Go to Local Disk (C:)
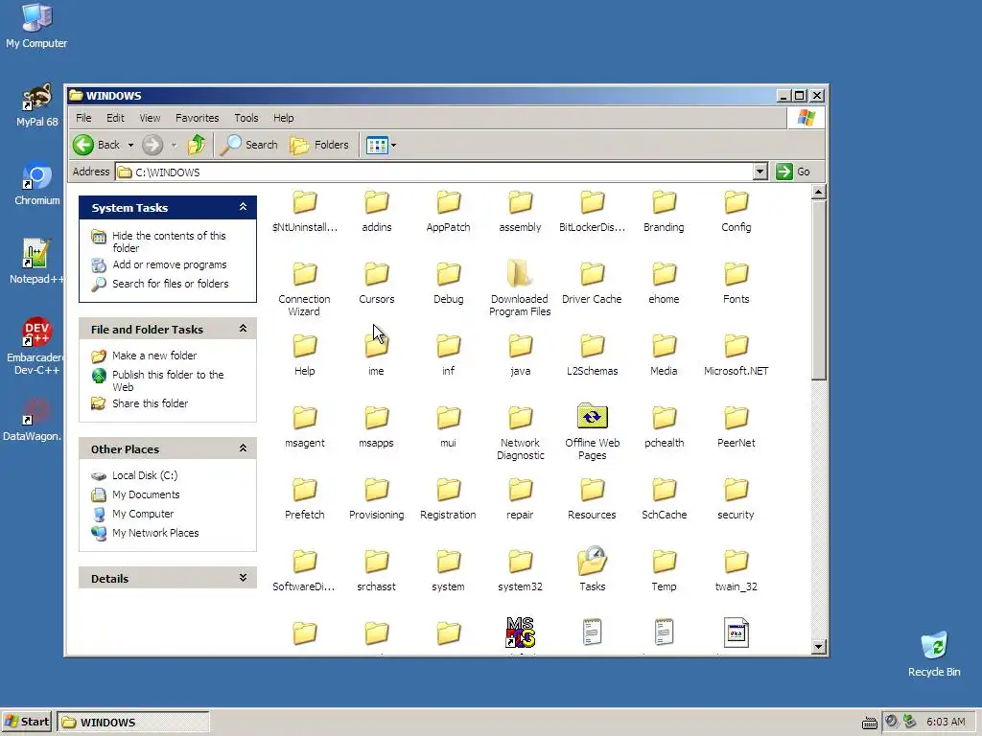 [x=145, y=475]
